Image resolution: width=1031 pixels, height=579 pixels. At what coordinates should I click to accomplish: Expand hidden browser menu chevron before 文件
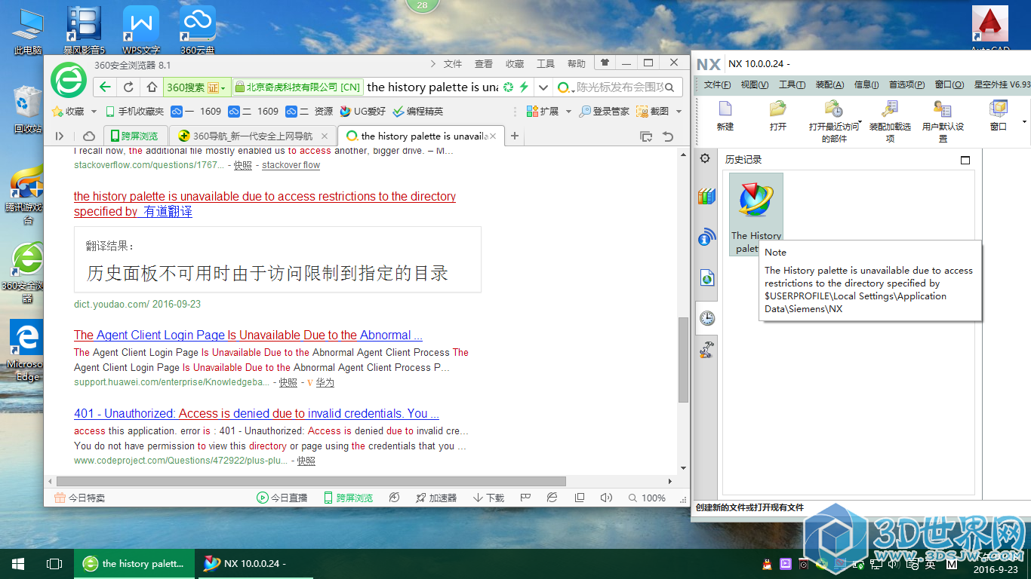click(433, 63)
